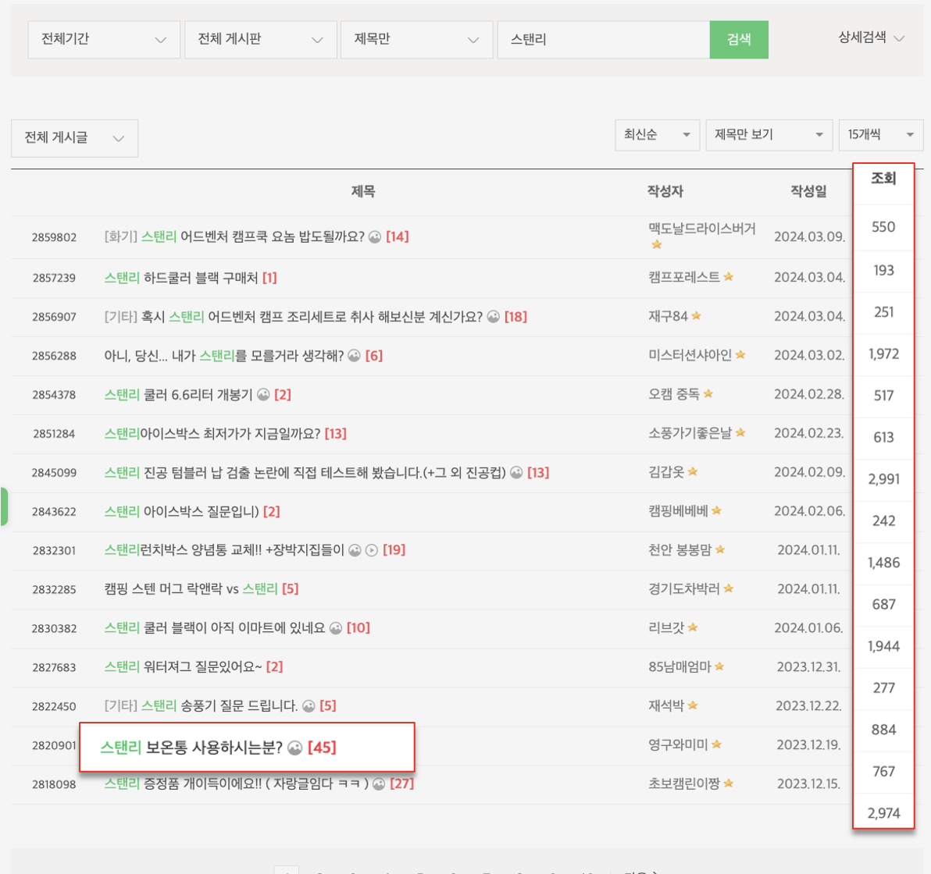Image resolution: width=931 pixels, height=874 pixels.
Task: Click the video play icon on 런치박스 양념통 post
Action: coord(372,550)
